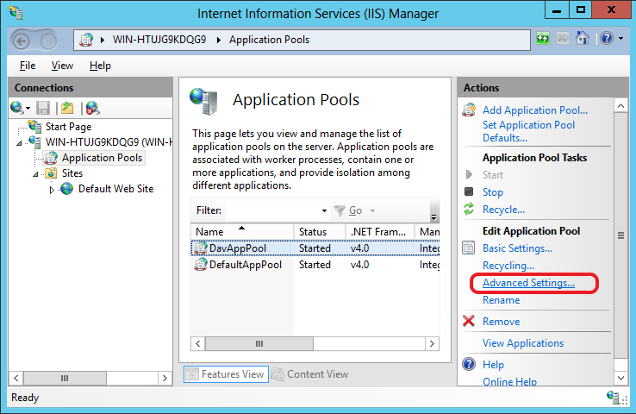
Task: Select the DavAppPool Started status cell
Action: [x=315, y=248]
